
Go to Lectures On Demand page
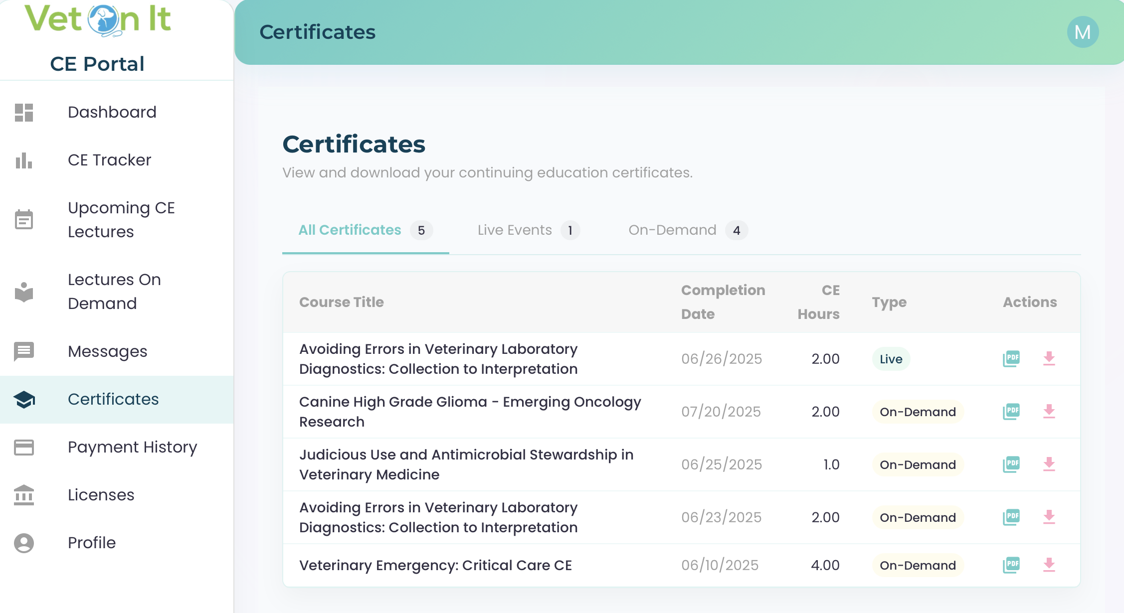(114, 292)
